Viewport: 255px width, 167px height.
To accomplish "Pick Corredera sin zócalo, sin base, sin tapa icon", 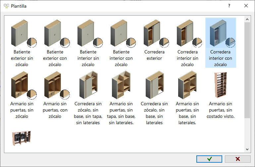I will pos(88,85).
